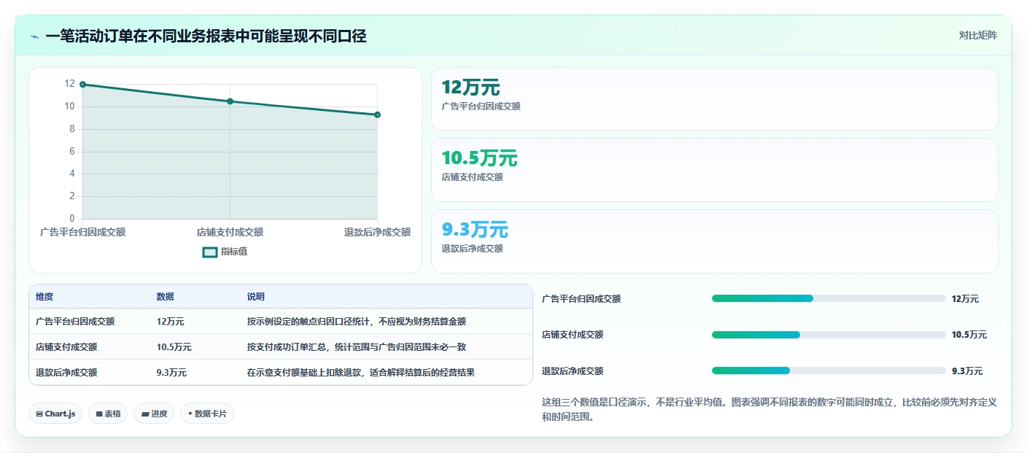The width and height of the screenshot is (1027, 453).
Task: Click the 退款后净成交额 progress bar
Action: pyautogui.click(x=829, y=371)
